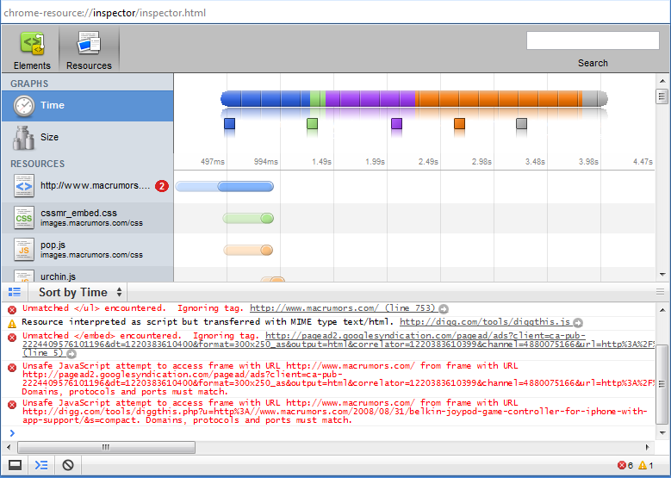Toggle the console show/hide button
The width and height of the screenshot is (671, 478).
[41, 465]
